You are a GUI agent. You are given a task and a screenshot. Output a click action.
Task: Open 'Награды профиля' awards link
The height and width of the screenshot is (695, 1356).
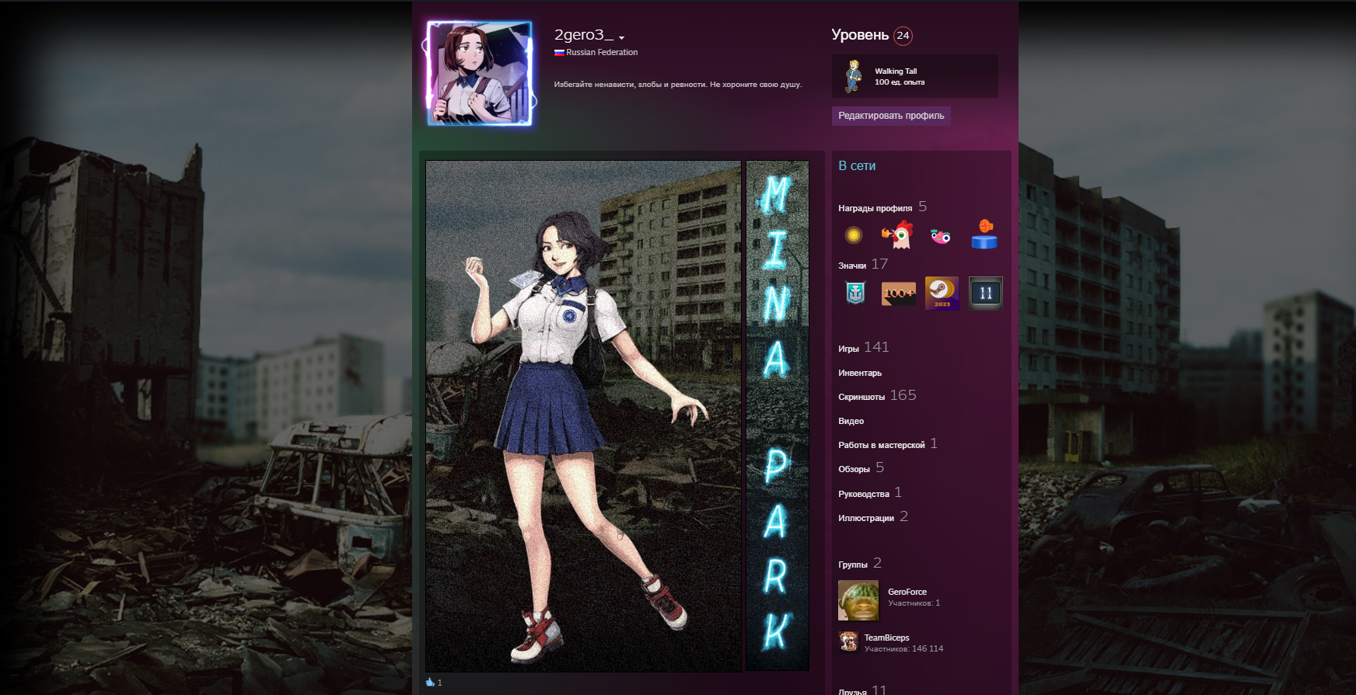875,208
